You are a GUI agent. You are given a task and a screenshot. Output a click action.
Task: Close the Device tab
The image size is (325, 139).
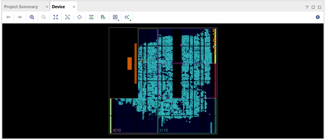[x=74, y=7]
